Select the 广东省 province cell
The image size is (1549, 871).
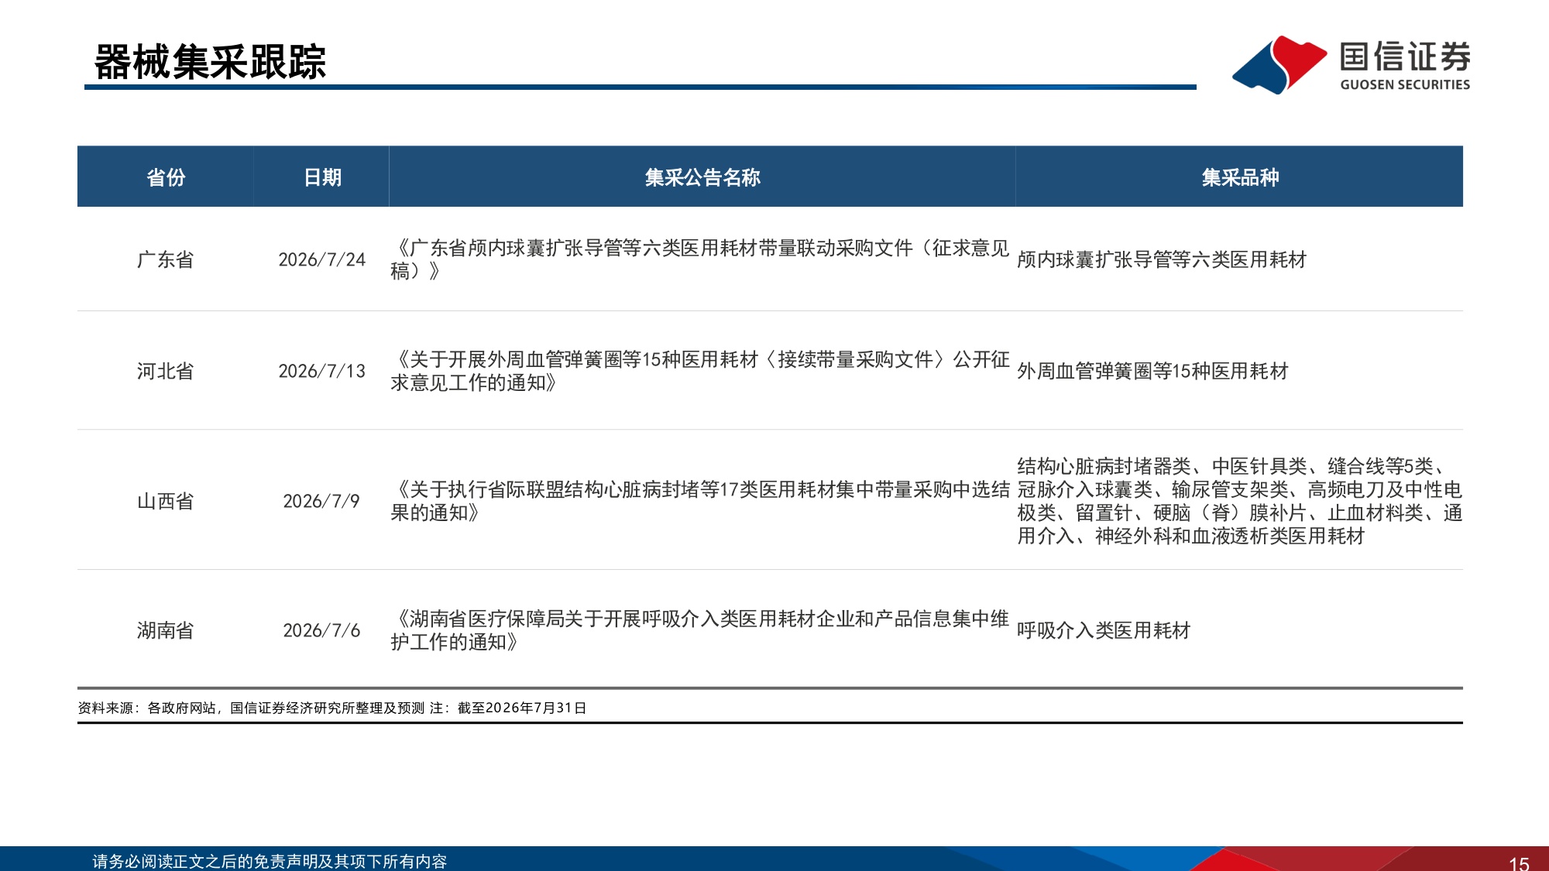[x=165, y=259]
